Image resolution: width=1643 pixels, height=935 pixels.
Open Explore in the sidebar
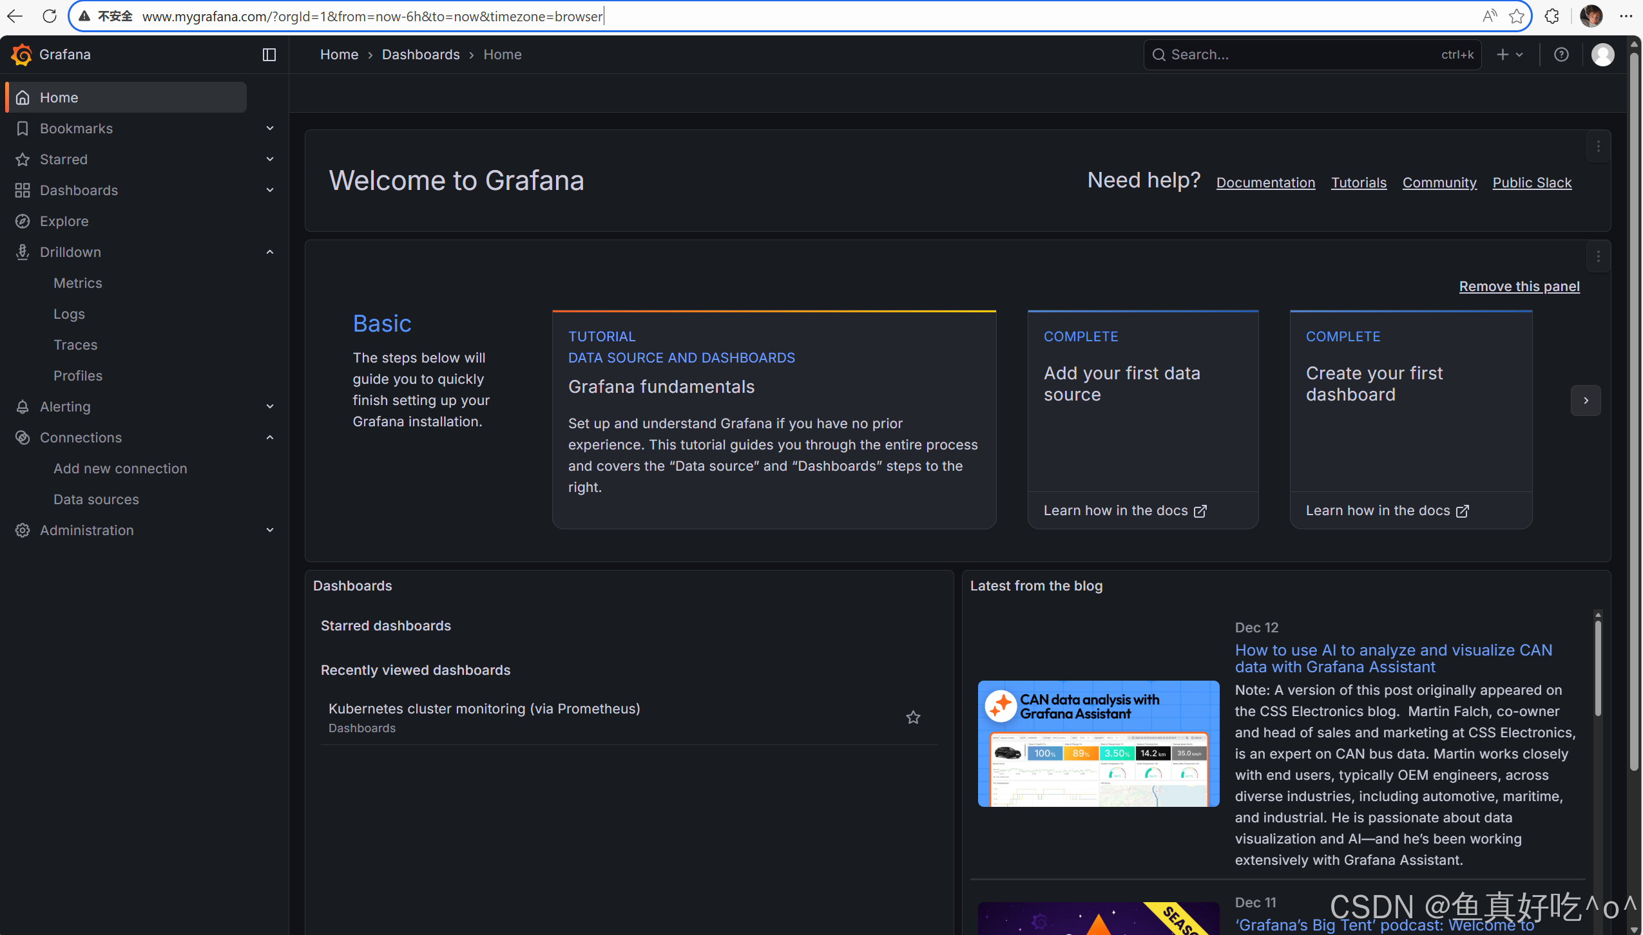(64, 221)
